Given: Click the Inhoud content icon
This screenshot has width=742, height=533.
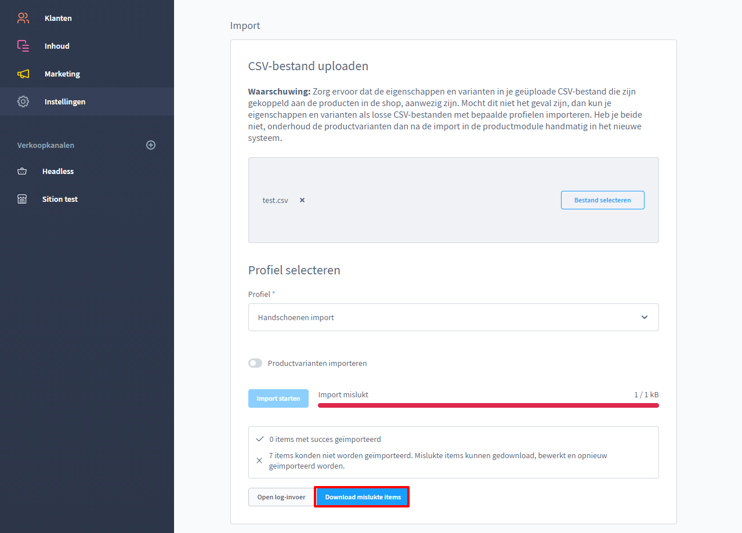Looking at the screenshot, I should [23, 46].
